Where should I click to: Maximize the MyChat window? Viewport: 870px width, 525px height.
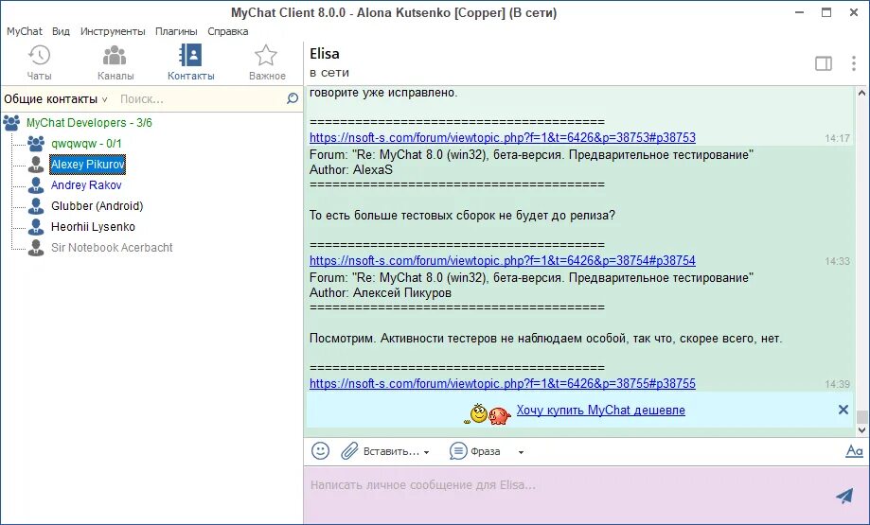click(826, 12)
